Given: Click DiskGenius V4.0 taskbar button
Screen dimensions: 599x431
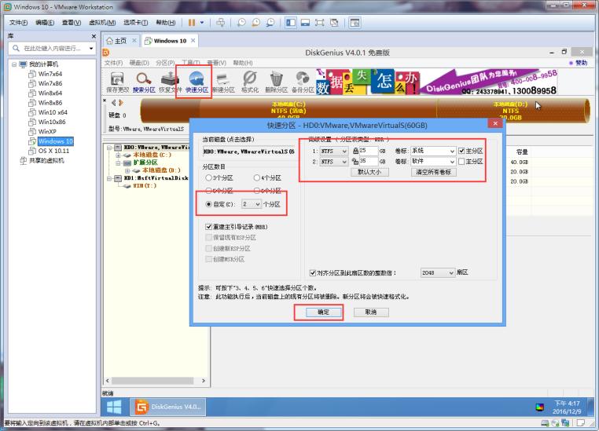Looking at the screenshot, I should click(168, 407).
